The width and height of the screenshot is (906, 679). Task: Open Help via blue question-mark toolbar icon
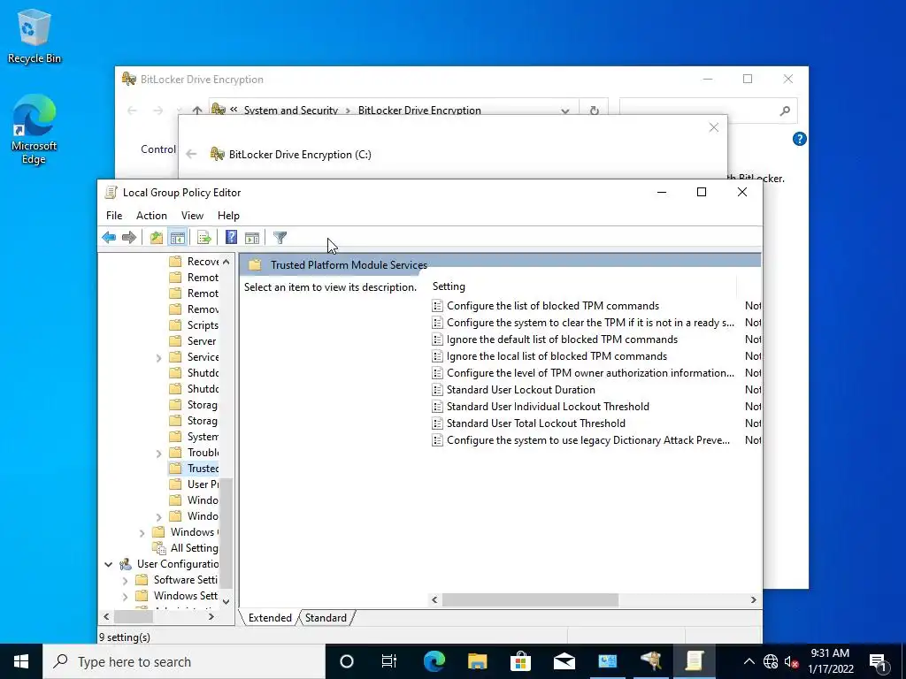(231, 237)
